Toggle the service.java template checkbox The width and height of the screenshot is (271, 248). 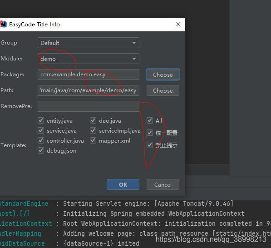[x=41, y=130]
